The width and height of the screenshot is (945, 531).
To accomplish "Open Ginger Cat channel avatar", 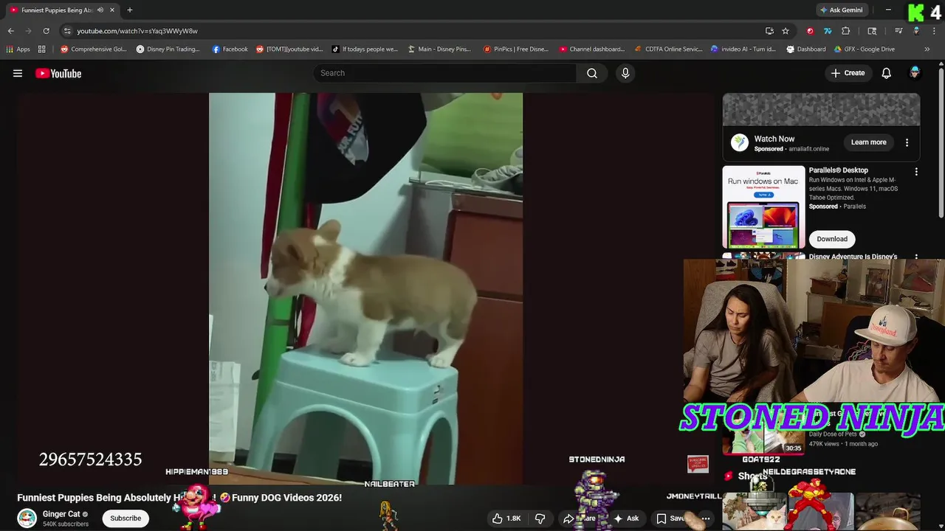I will point(27,518).
